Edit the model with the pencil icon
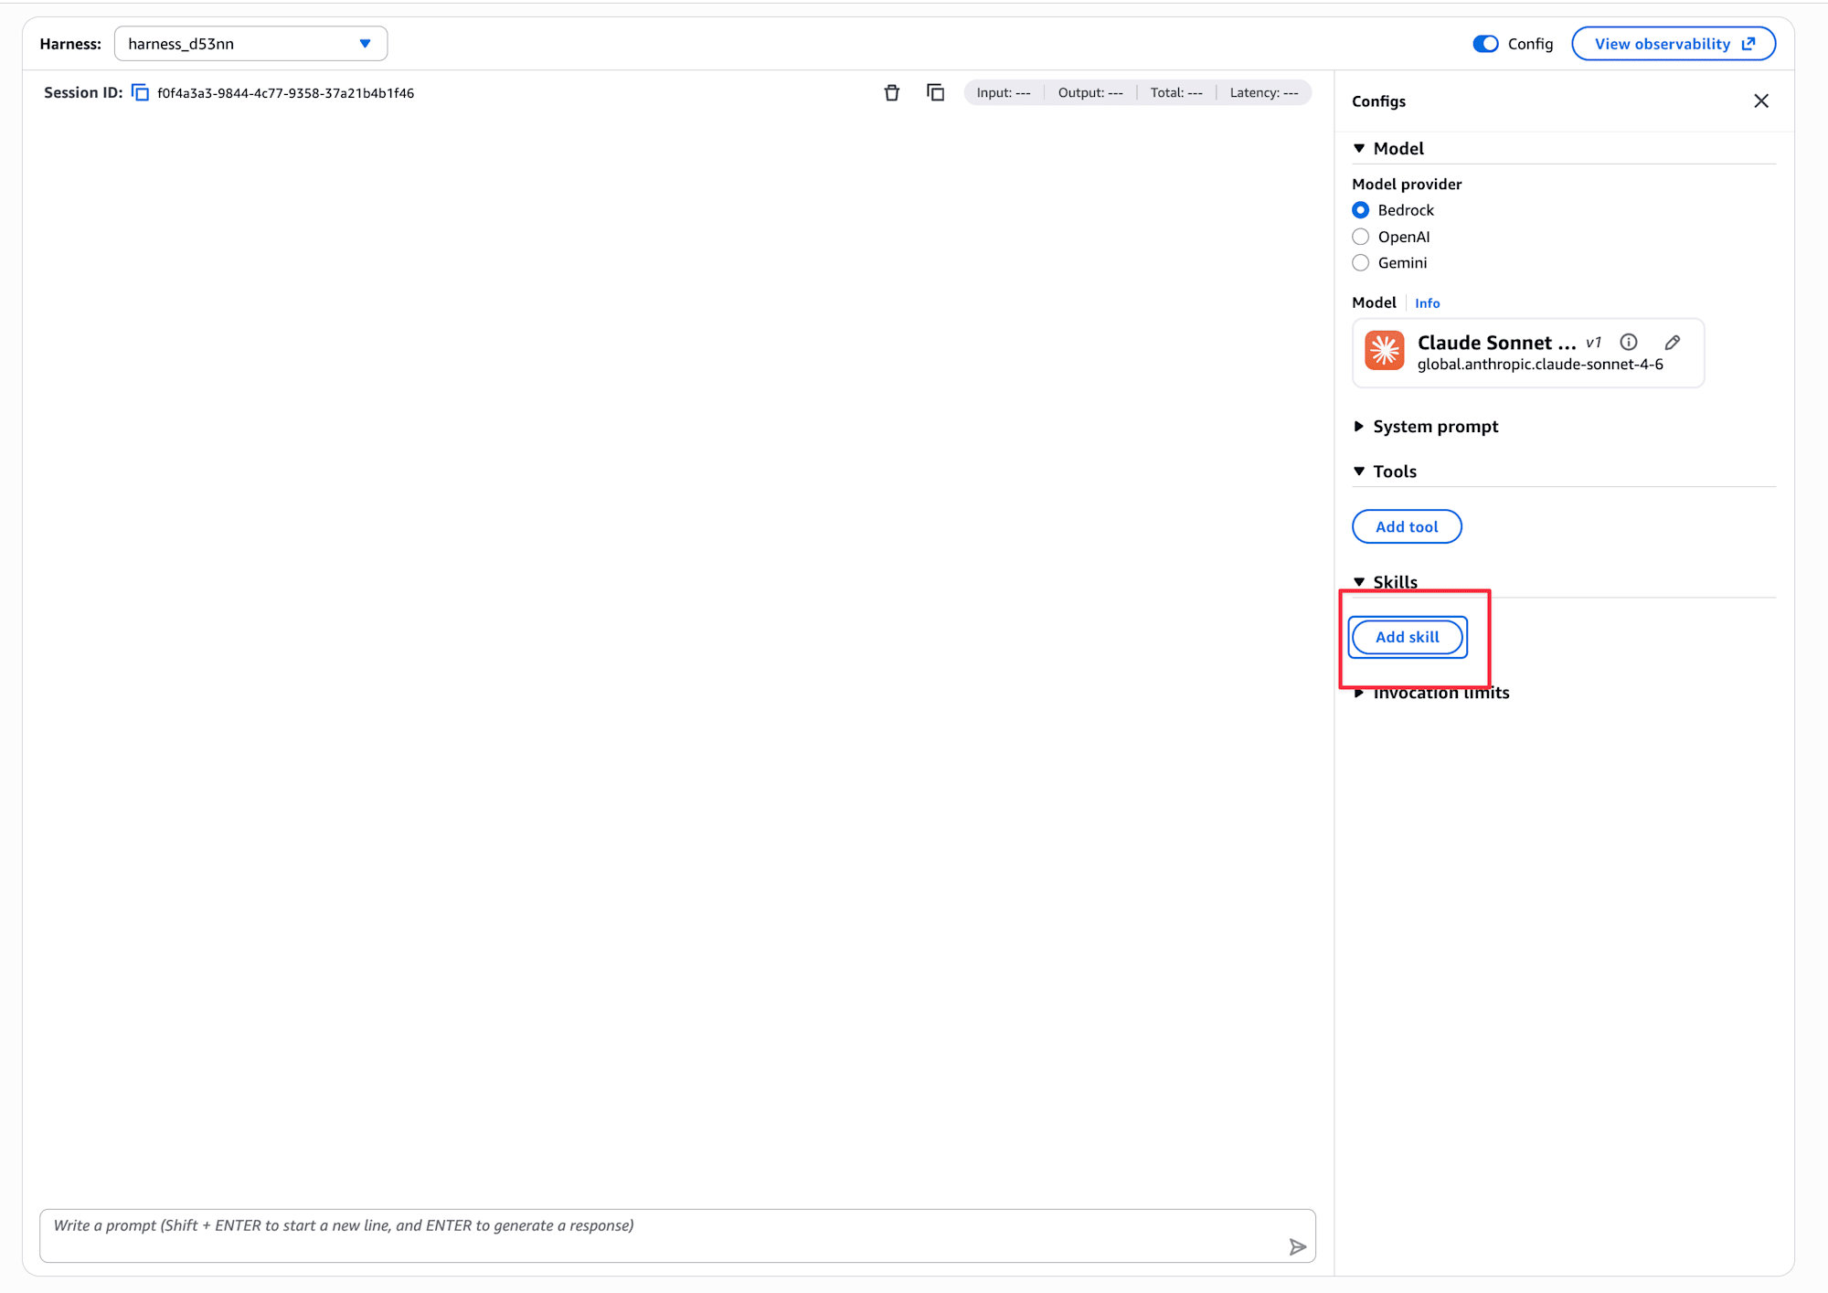The width and height of the screenshot is (1828, 1293). point(1672,342)
